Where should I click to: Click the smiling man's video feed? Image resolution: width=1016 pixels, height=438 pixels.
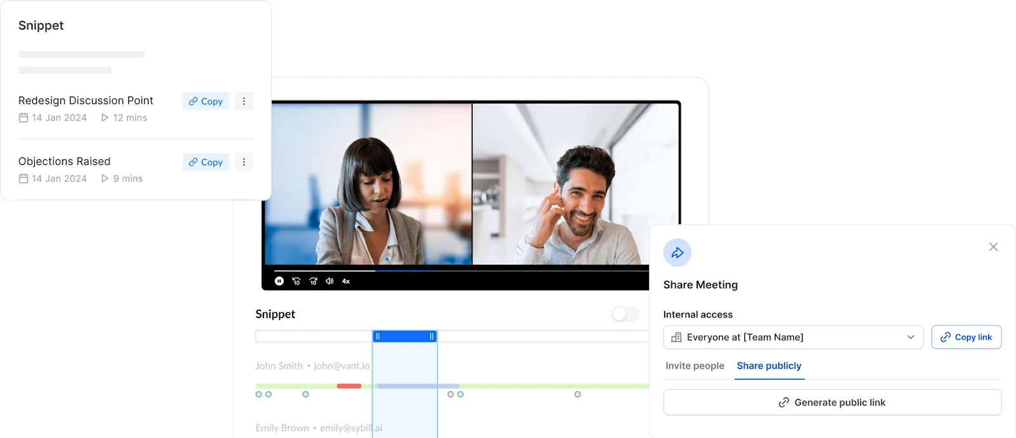575,184
